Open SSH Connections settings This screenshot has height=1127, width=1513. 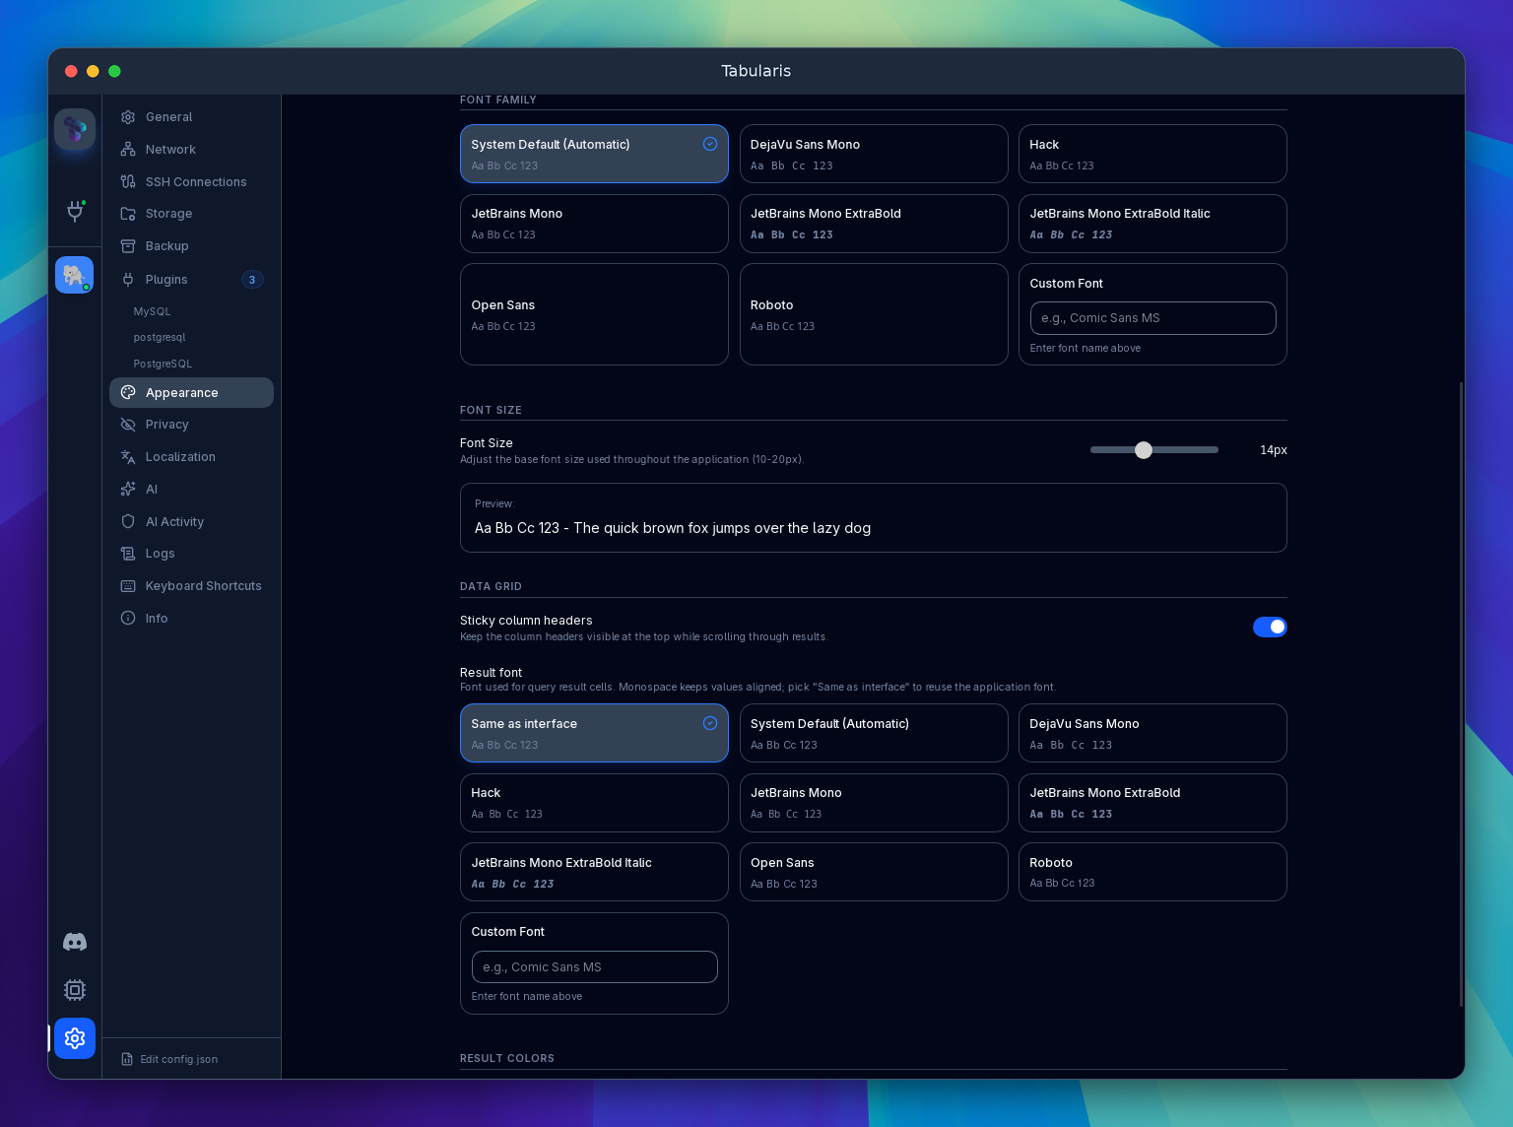click(x=191, y=182)
